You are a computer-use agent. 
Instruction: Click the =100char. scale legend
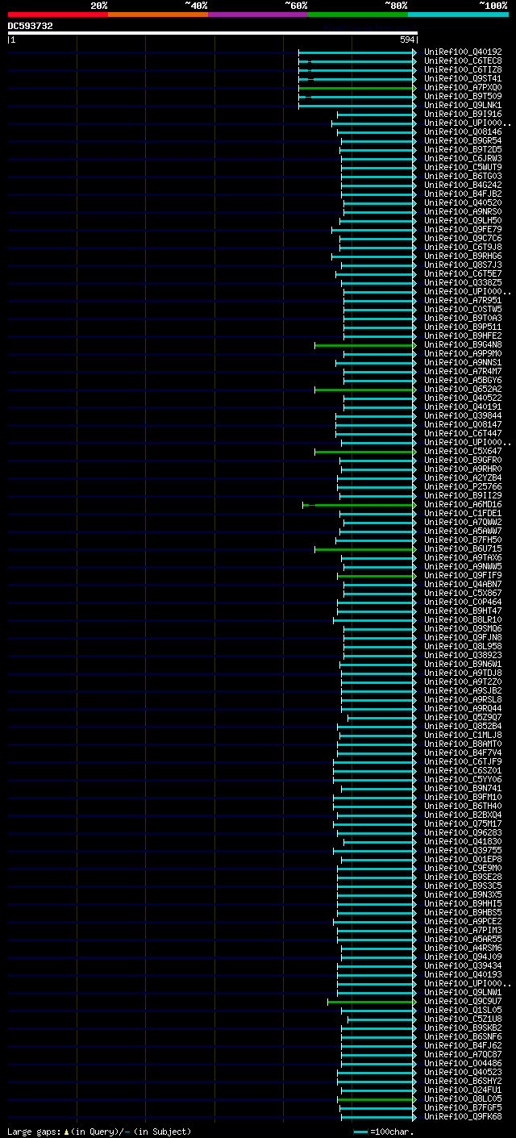click(x=384, y=1132)
